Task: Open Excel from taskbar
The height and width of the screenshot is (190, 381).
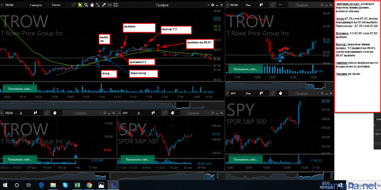Action: pos(77,185)
